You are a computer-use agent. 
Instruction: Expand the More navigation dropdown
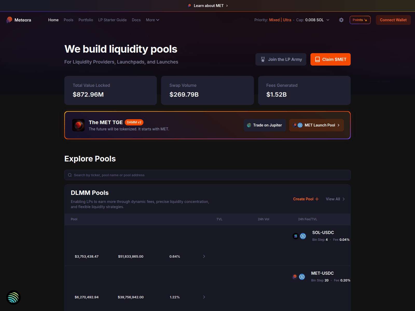(153, 20)
